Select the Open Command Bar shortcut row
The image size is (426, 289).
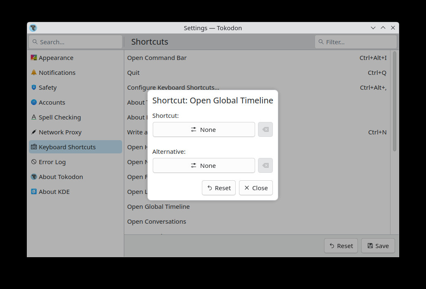coord(257,58)
